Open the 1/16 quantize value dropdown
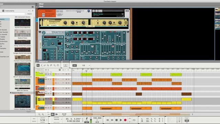The width and height of the screenshot is (220, 124). [44, 120]
